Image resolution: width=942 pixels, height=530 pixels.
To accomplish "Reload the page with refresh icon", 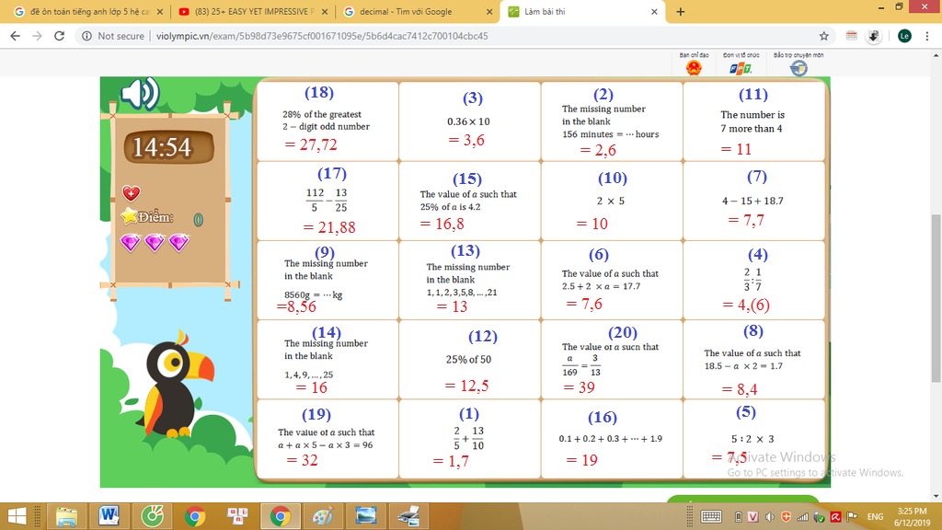I will [59, 36].
